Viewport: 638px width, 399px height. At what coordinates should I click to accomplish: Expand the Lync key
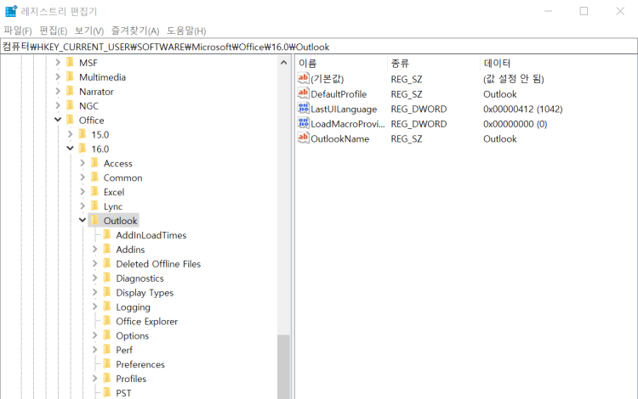tap(83, 206)
